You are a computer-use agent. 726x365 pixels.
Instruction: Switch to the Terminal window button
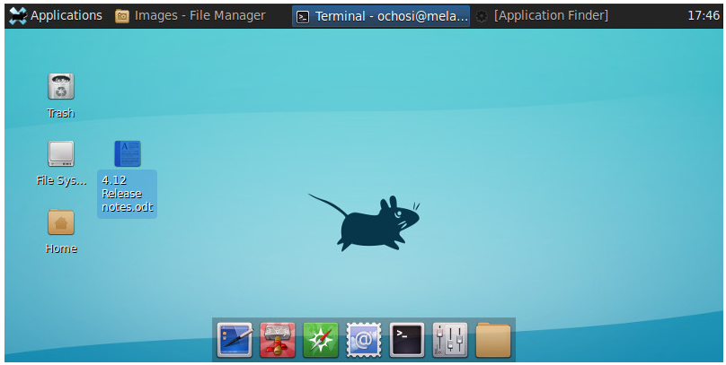point(381,16)
